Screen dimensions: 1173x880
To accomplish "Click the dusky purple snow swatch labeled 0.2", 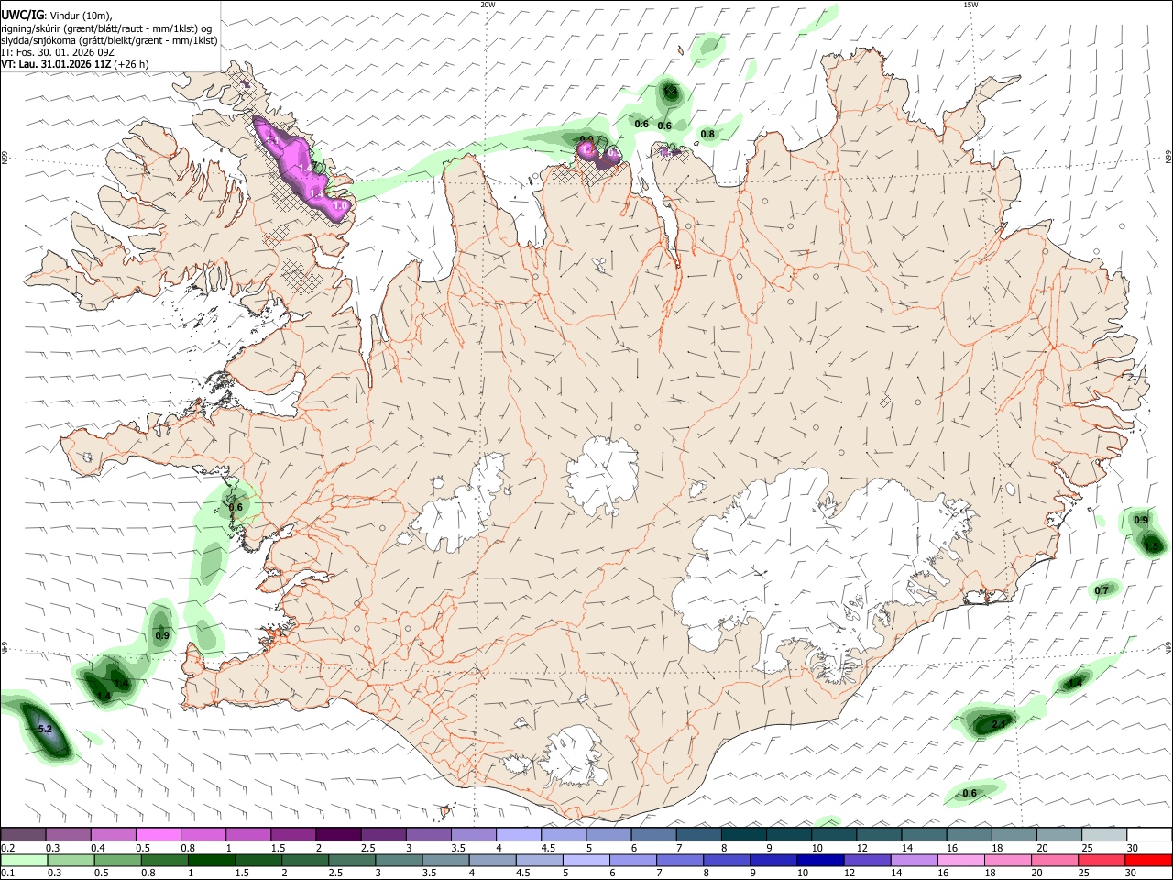I will pos(24,834).
